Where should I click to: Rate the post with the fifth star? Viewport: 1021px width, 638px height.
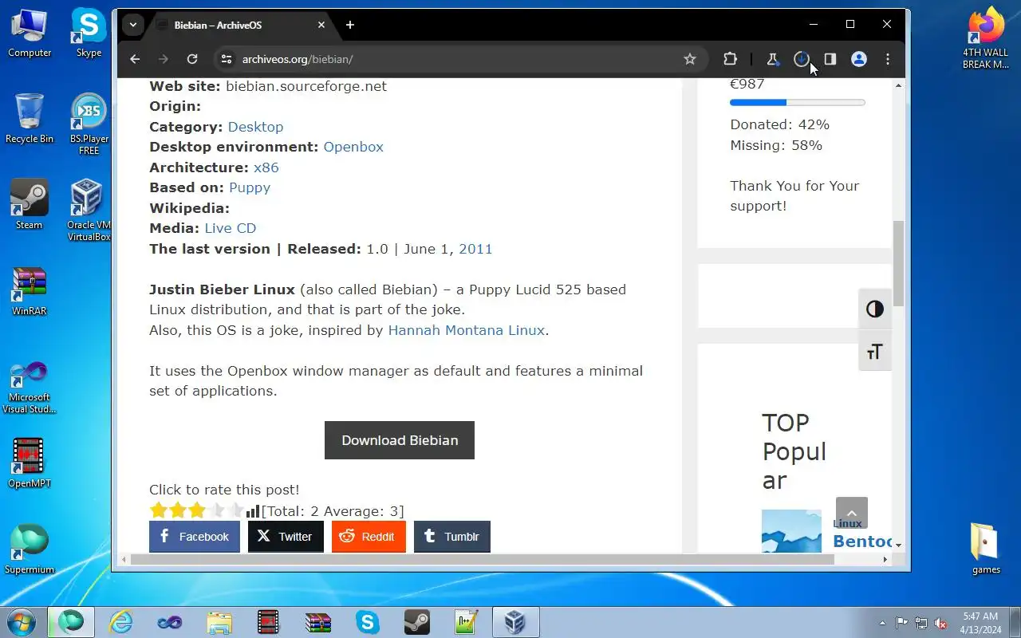[x=235, y=510]
